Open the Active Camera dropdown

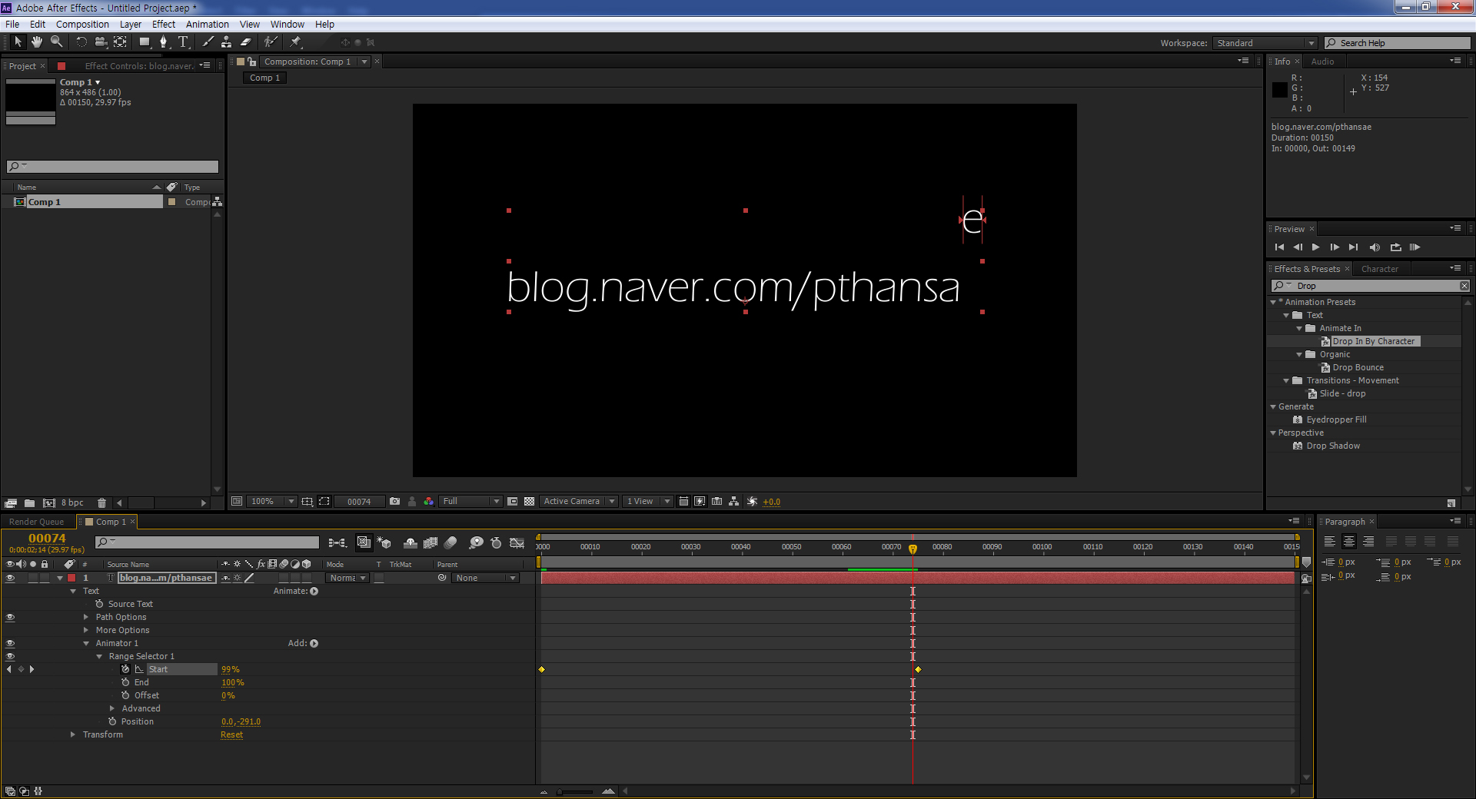pyautogui.click(x=579, y=502)
